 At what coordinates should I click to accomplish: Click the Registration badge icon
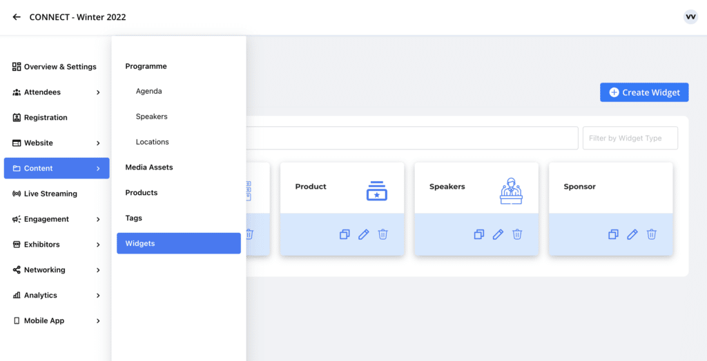(17, 118)
